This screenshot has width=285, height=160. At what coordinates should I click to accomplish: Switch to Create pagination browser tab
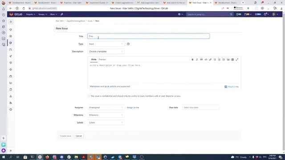[x=123, y=3]
